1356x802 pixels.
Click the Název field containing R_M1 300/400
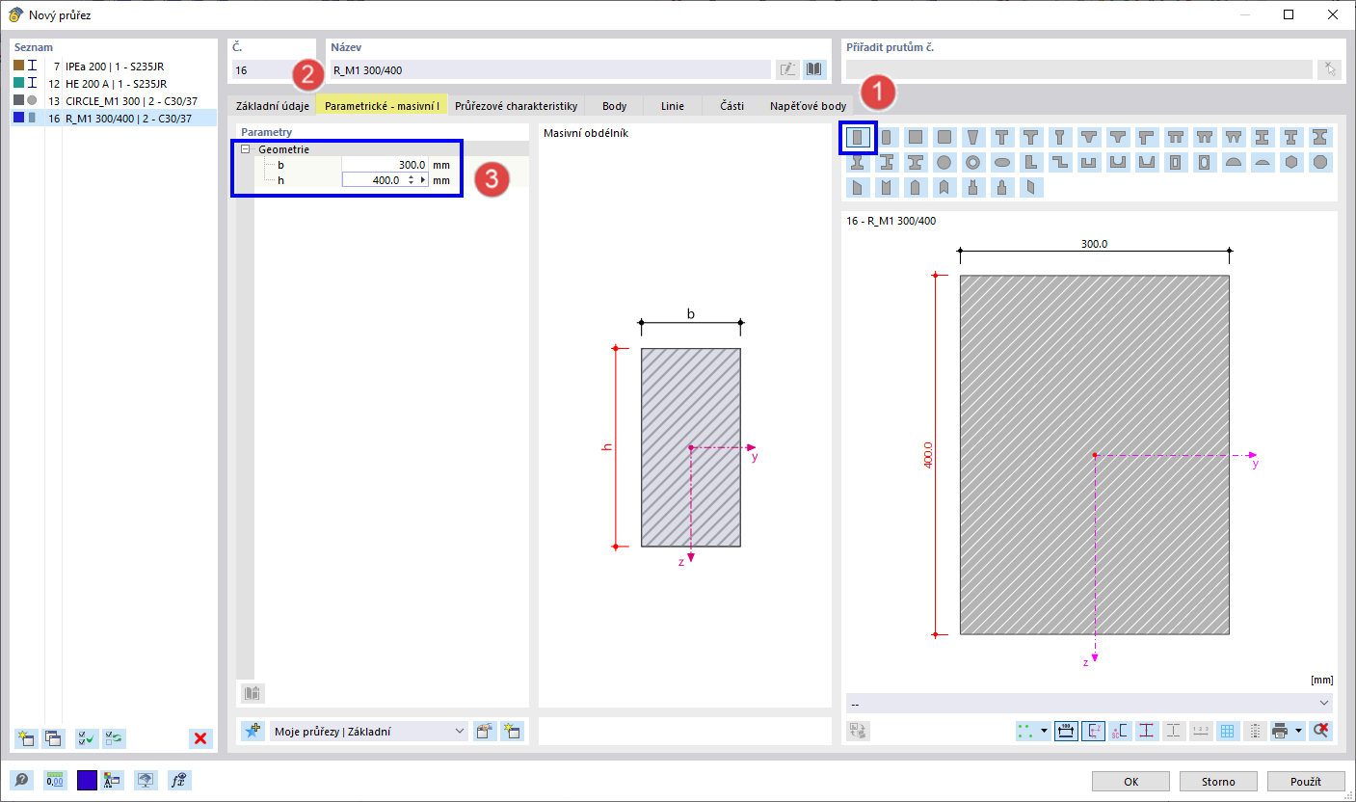(549, 69)
